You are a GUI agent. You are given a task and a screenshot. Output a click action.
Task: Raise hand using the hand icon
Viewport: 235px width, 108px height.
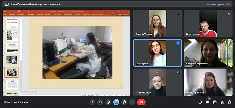tap(124, 102)
